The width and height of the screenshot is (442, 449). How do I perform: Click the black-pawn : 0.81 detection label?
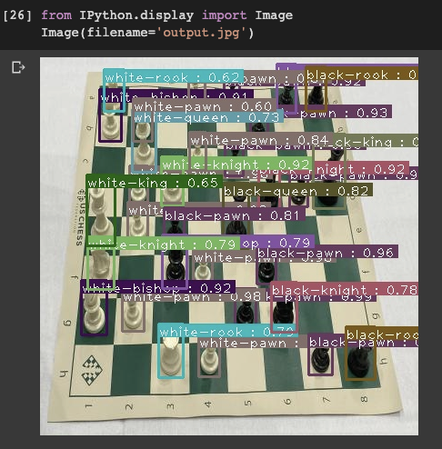pos(234,215)
